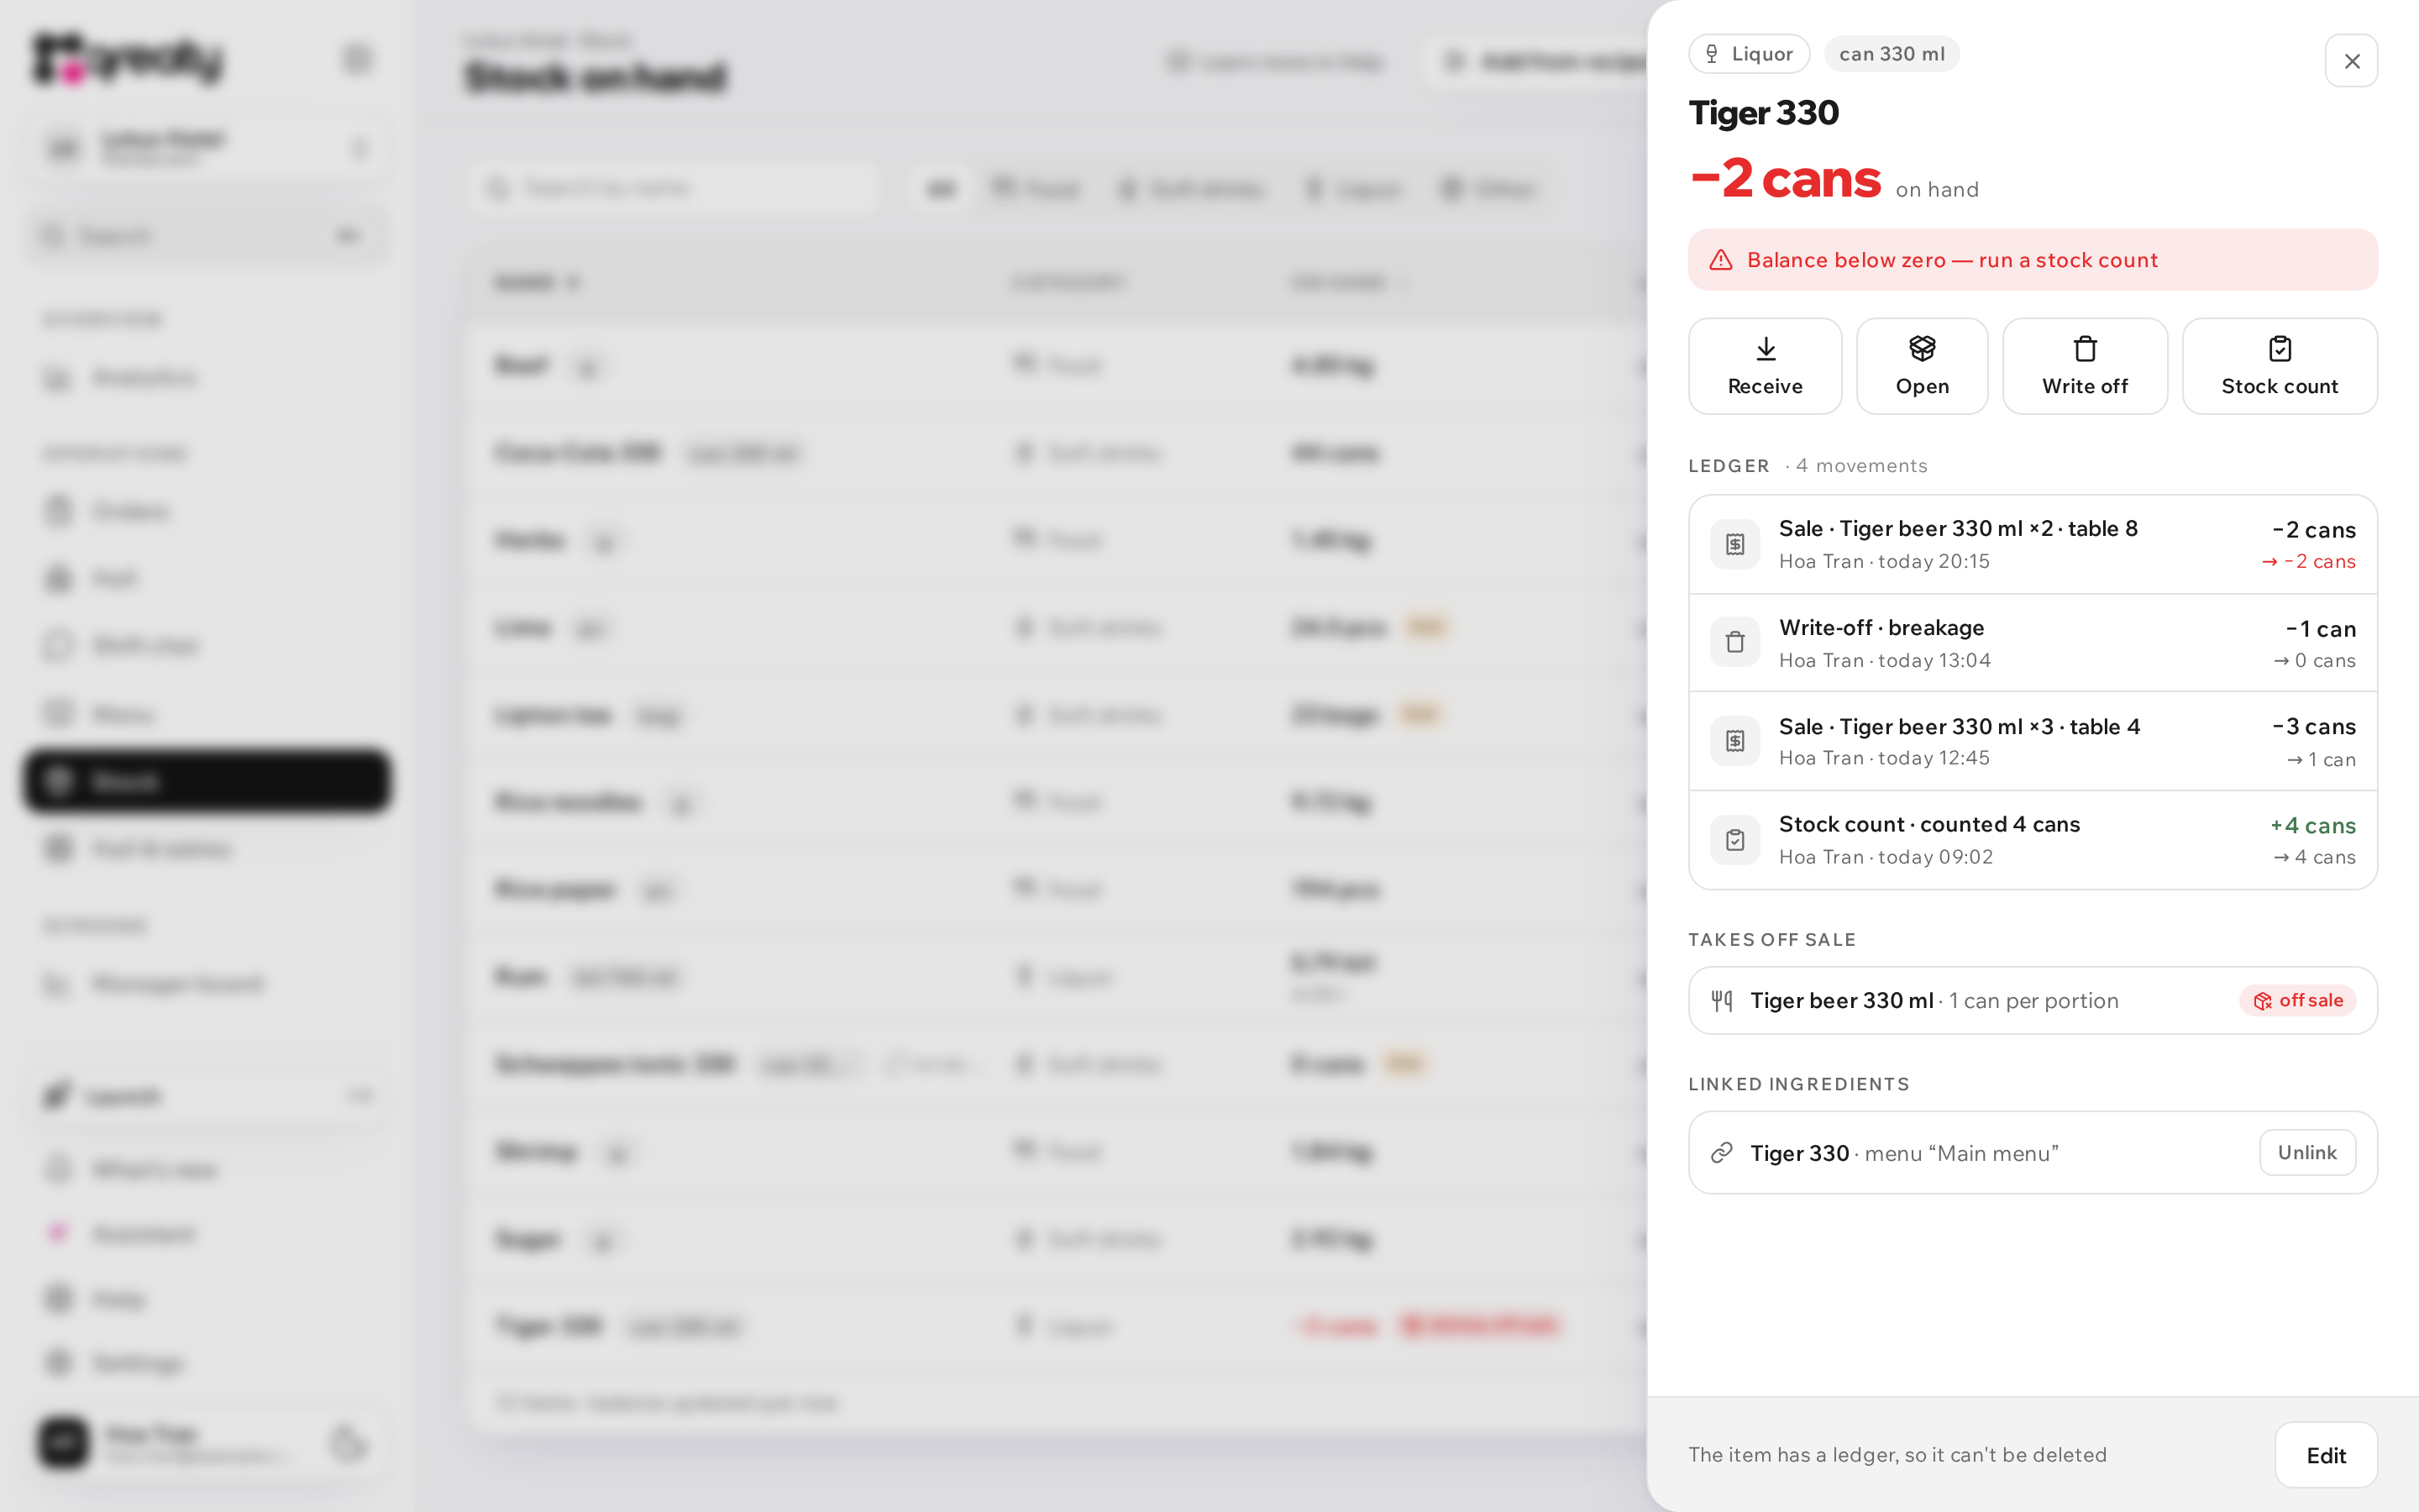This screenshot has width=2419, height=1512.
Task: Click sale icon in table 8 ledger row
Action: click(1734, 544)
